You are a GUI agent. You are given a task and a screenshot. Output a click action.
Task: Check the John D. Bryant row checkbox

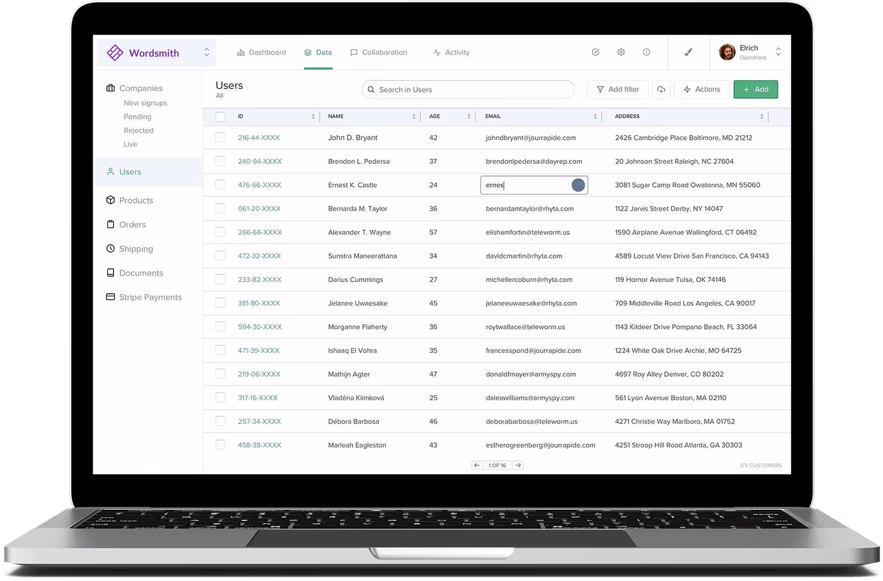tap(221, 137)
